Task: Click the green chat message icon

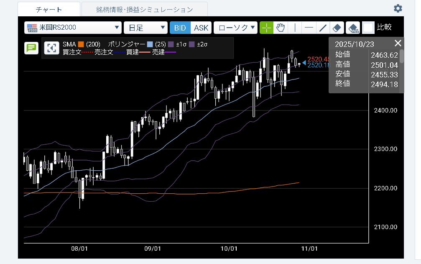Action: (31, 48)
